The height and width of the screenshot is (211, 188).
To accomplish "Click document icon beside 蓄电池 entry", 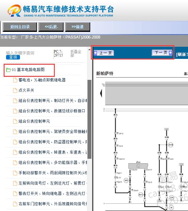I will 15,80.
